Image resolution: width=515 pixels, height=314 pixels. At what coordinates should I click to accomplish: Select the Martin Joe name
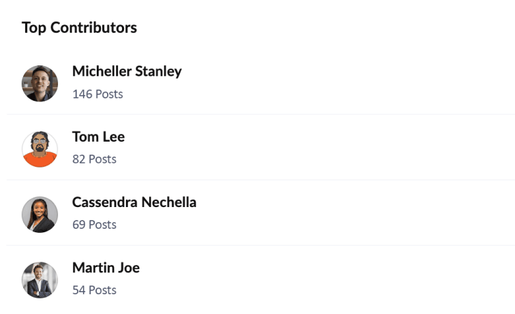106,268
